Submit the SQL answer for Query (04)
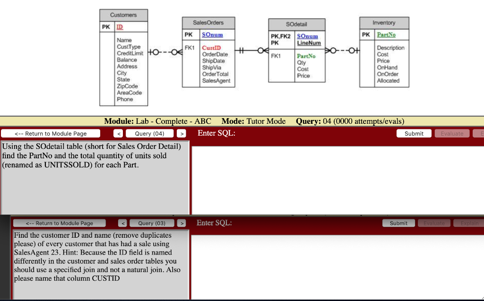The width and height of the screenshot is (484, 301). tap(414, 133)
